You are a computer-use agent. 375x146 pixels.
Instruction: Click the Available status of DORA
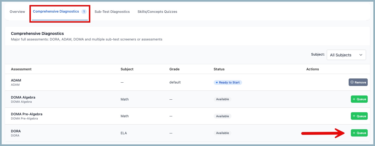tap(222, 133)
